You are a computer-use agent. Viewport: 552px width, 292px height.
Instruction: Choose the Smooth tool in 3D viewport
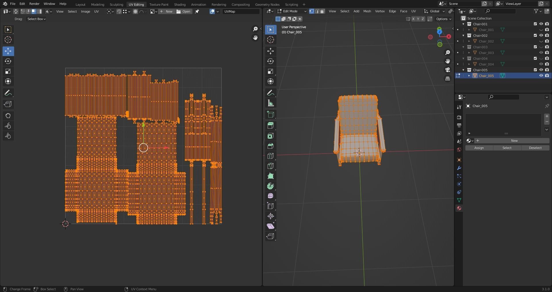click(x=271, y=196)
